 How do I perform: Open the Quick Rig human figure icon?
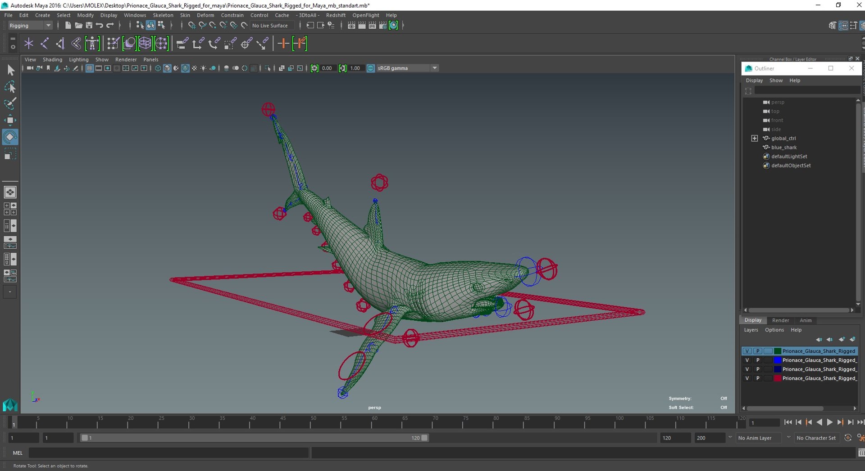tap(92, 44)
